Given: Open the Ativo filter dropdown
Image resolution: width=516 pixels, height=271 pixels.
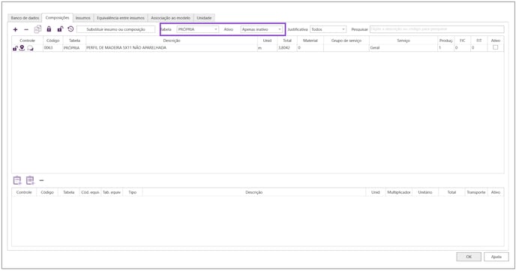Looking at the screenshot, I should [x=262, y=29].
